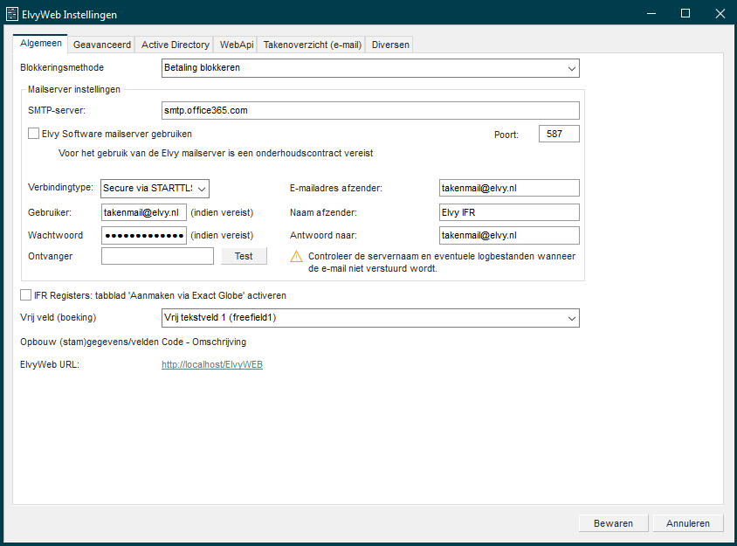Minimize the ElvyWeb Instellingen window
The image size is (737, 546).
[651, 14]
